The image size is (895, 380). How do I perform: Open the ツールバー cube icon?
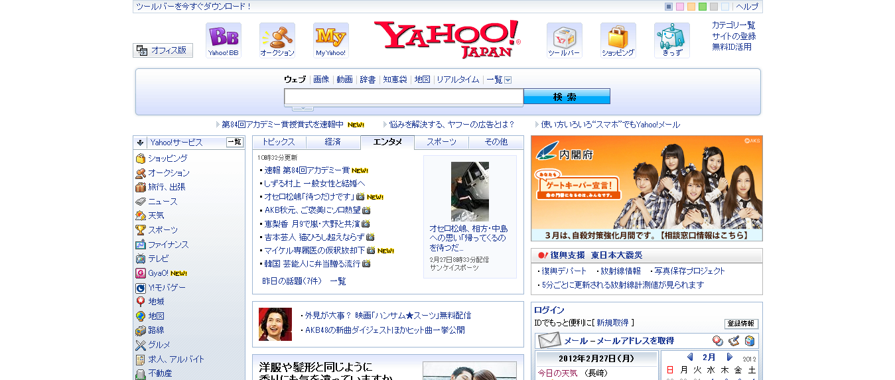(x=564, y=40)
